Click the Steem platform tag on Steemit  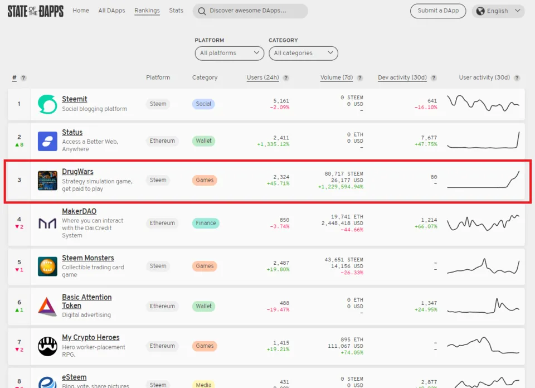click(x=158, y=104)
